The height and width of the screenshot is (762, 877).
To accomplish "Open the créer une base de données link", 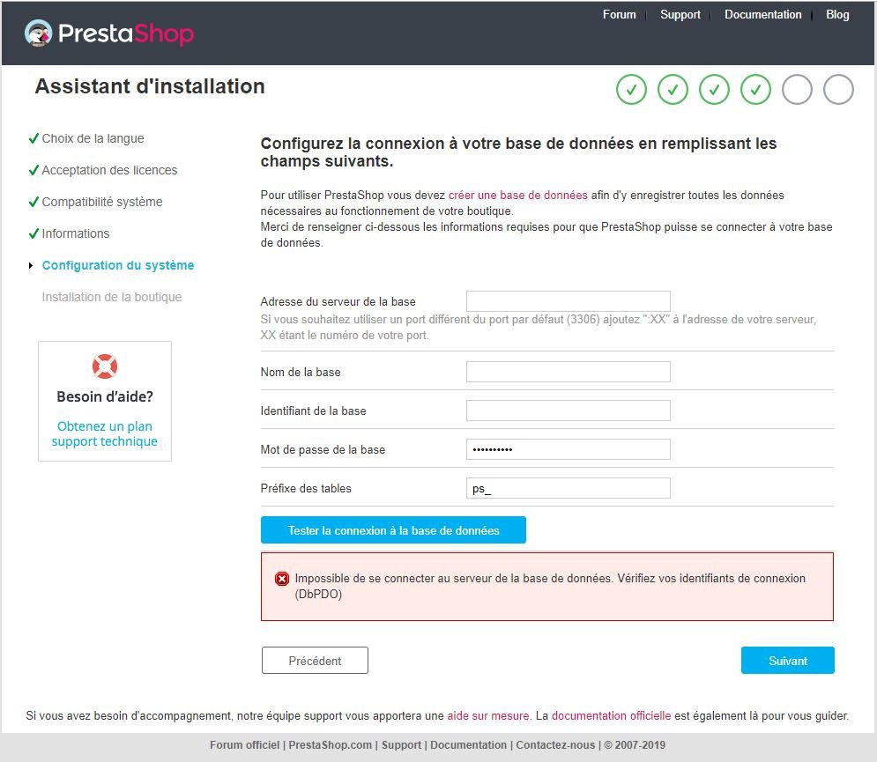I will [x=517, y=195].
